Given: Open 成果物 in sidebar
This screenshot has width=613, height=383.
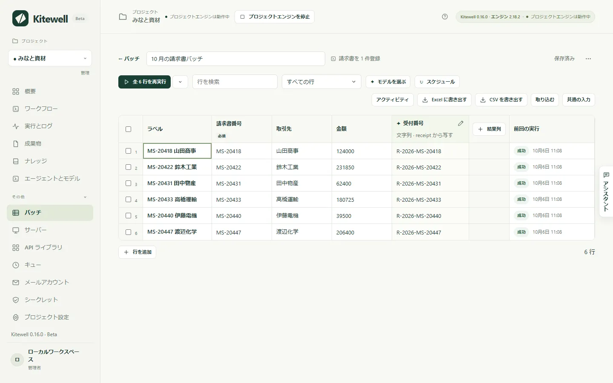Looking at the screenshot, I should 50,144.
